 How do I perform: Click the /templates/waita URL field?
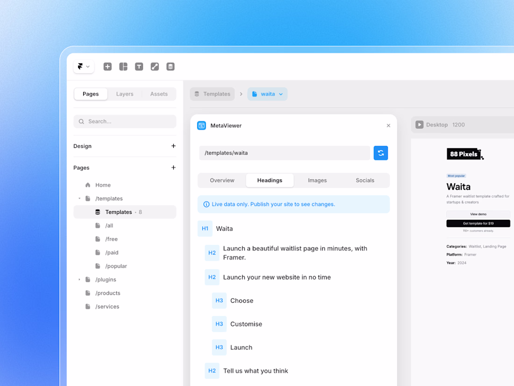285,153
